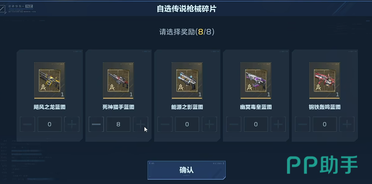
Task: Select the 钢铁轰鸣蓝图 weapon blueprint icon
Action: tap(324, 81)
